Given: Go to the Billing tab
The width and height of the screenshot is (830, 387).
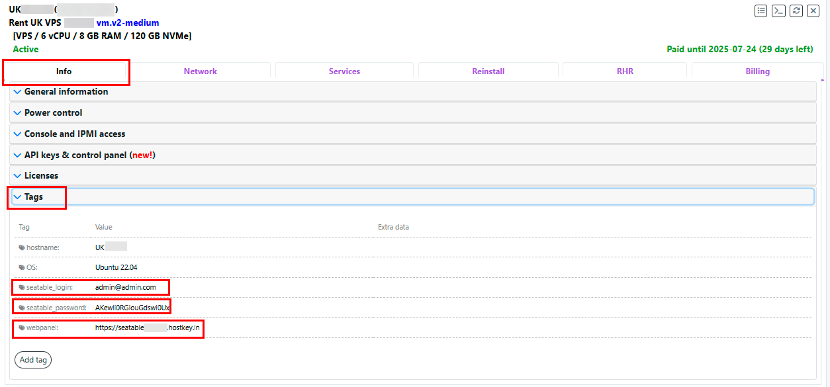Looking at the screenshot, I should pos(757,71).
